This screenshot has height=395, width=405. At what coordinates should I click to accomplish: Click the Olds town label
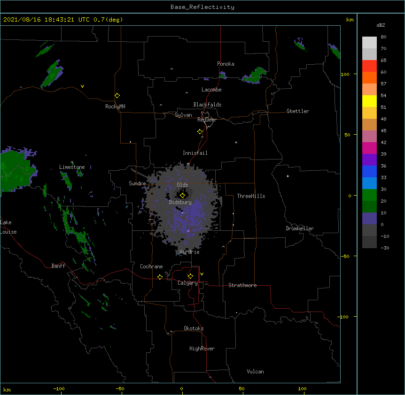pyautogui.click(x=182, y=185)
